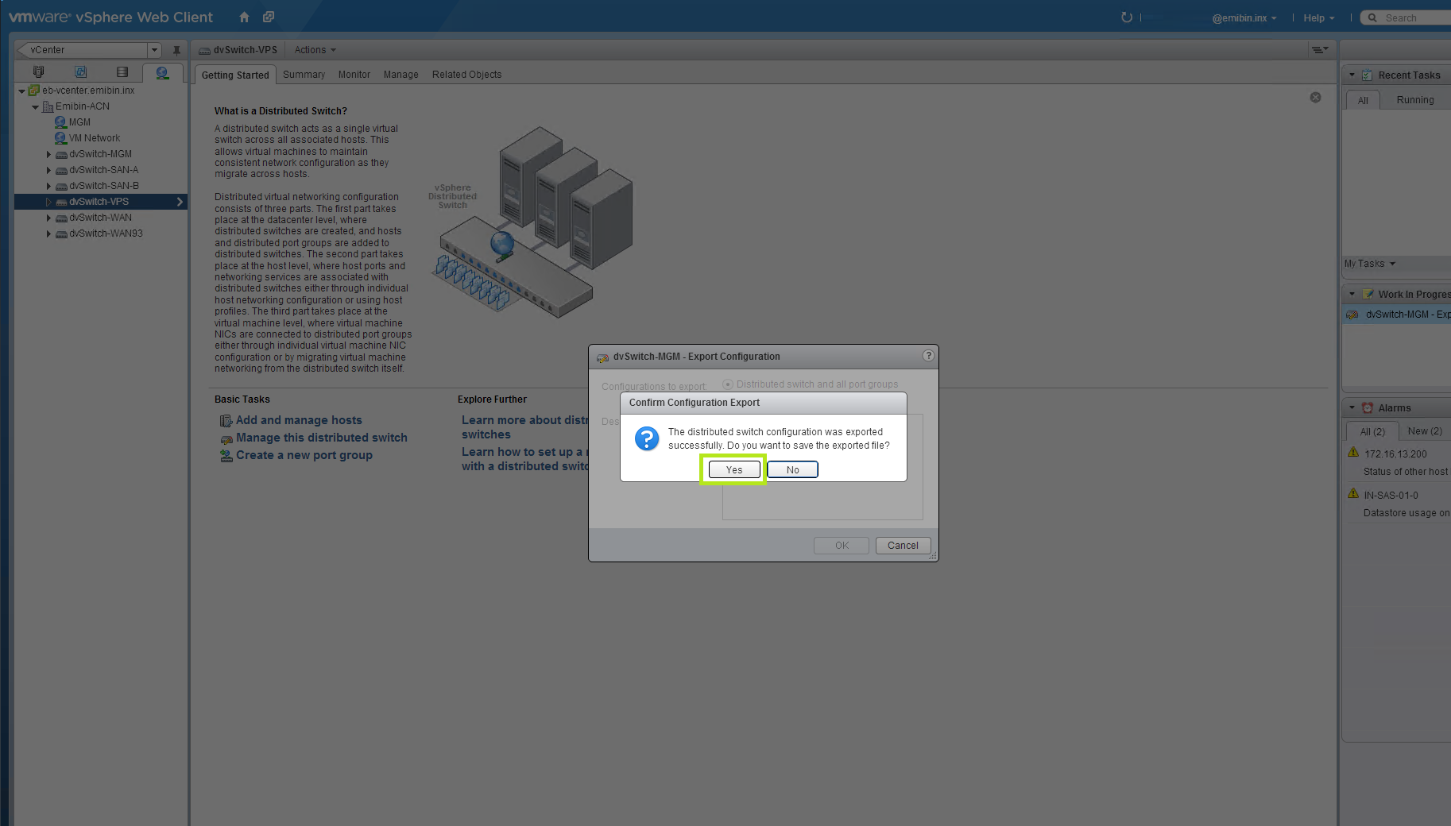Screen dimensions: 1451x826
Task: Collapse the eb-vcenter.emibin.inx tree node
Action: 21,91
